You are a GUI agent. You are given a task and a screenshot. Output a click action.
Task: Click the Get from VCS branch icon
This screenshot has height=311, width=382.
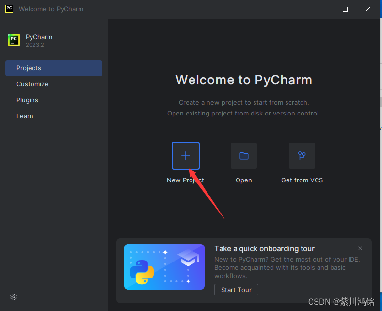[302, 156]
